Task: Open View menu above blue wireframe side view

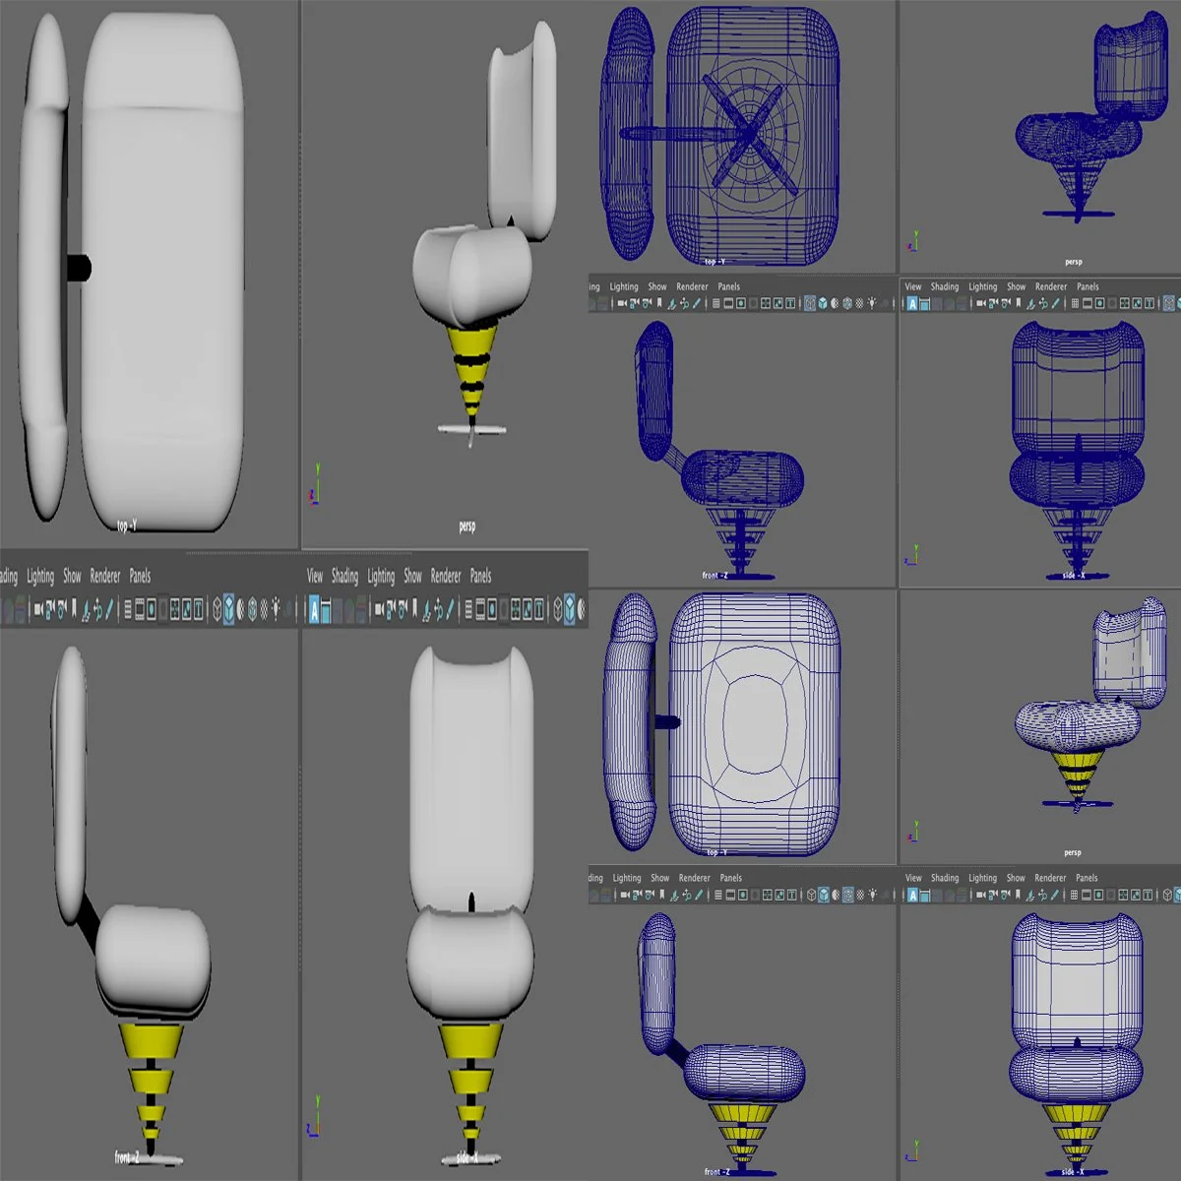Action: (913, 286)
